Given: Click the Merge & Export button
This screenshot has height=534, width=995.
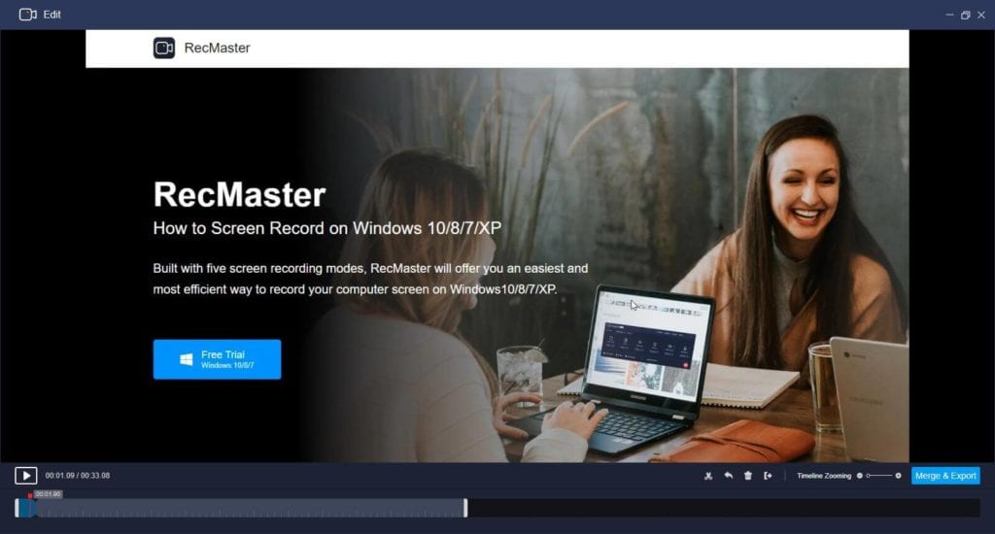Looking at the screenshot, I should [x=945, y=476].
